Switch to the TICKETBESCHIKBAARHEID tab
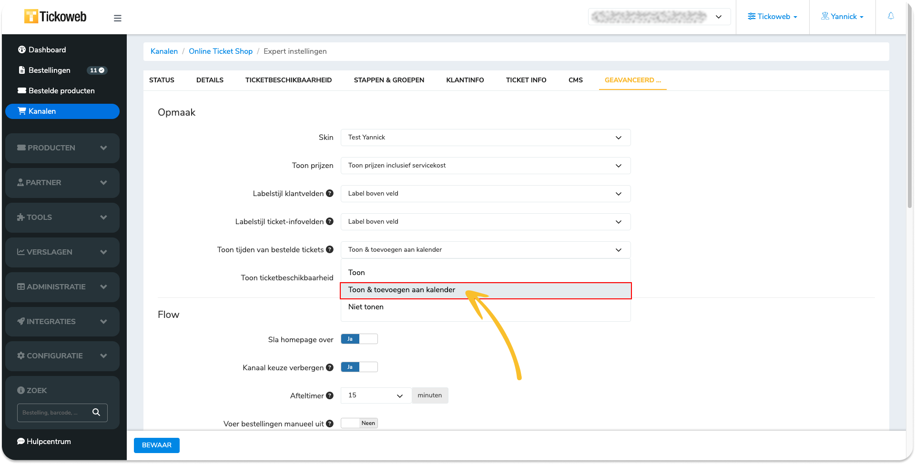Image resolution: width=915 pixels, height=464 pixels. [288, 80]
